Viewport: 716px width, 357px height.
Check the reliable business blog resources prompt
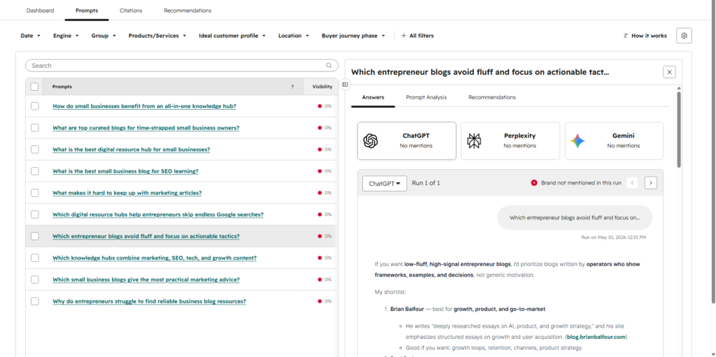(35, 301)
